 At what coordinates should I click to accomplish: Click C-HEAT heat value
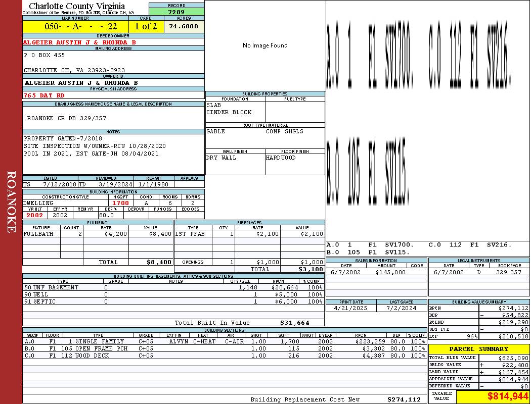[x=204, y=342]
